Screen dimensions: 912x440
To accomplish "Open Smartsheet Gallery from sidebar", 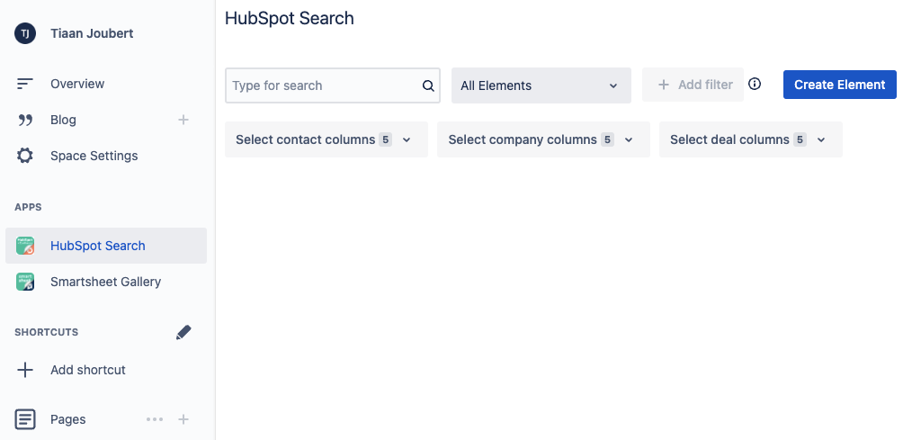I will point(106,282).
